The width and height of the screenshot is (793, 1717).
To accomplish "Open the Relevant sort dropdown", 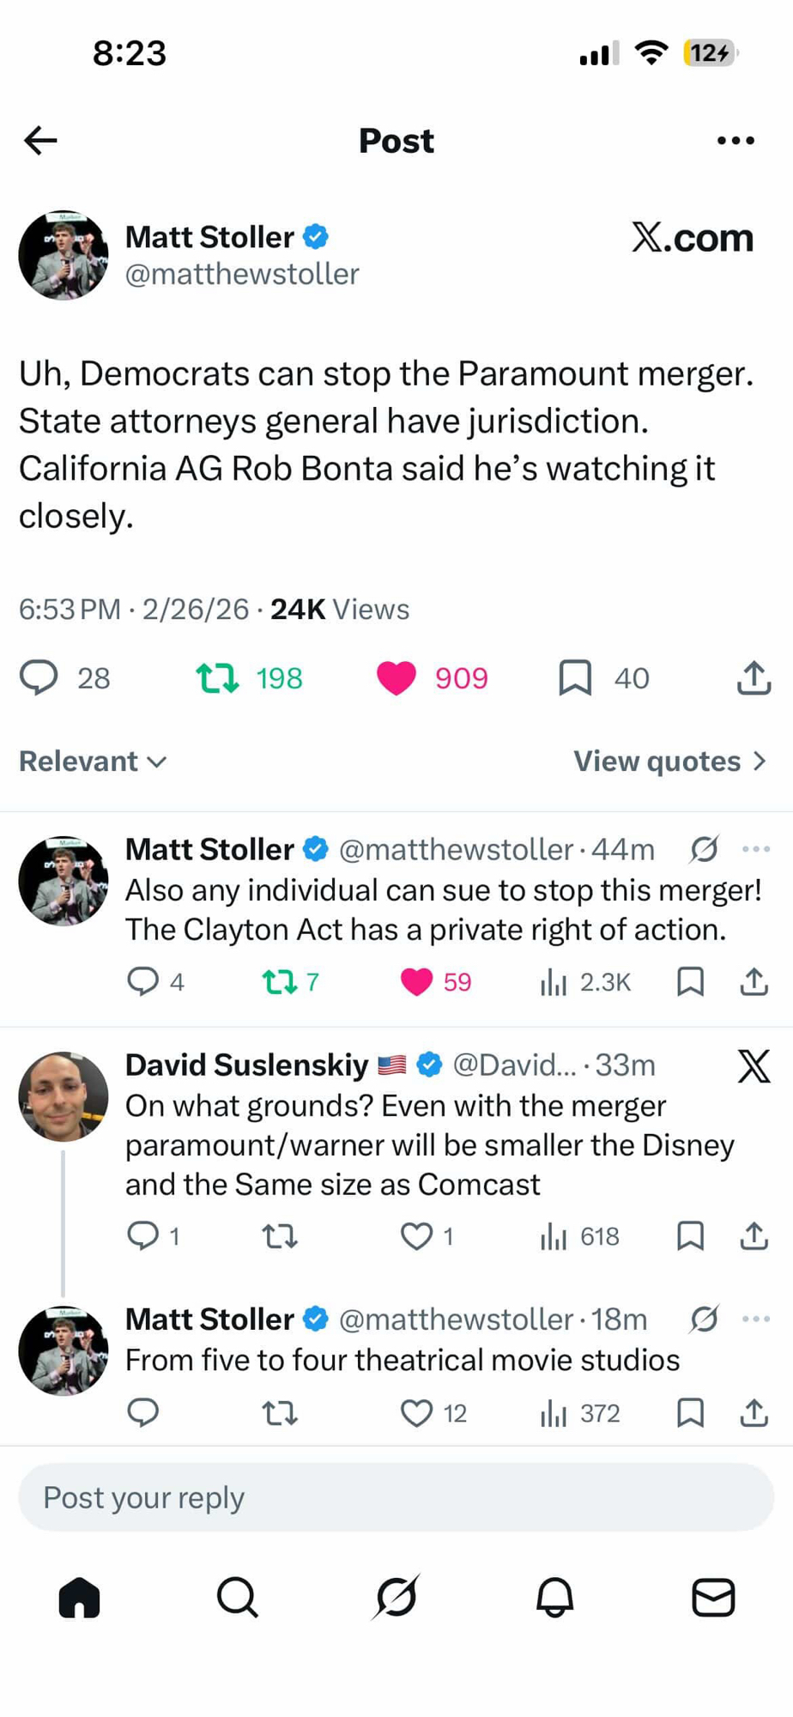I will [x=93, y=761].
